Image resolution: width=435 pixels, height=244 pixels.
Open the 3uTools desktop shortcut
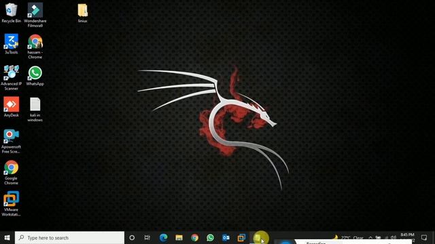[11, 44]
